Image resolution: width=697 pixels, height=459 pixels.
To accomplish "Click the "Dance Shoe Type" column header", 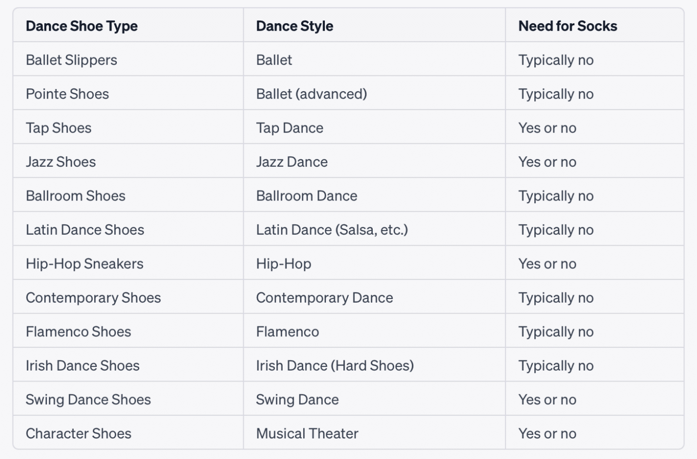I will [82, 26].
